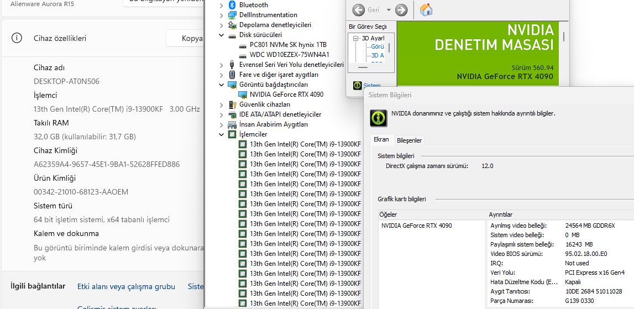Screen dimensions: 634x309
Task: Click the Güvenlik cihazları icon
Action: (232, 104)
